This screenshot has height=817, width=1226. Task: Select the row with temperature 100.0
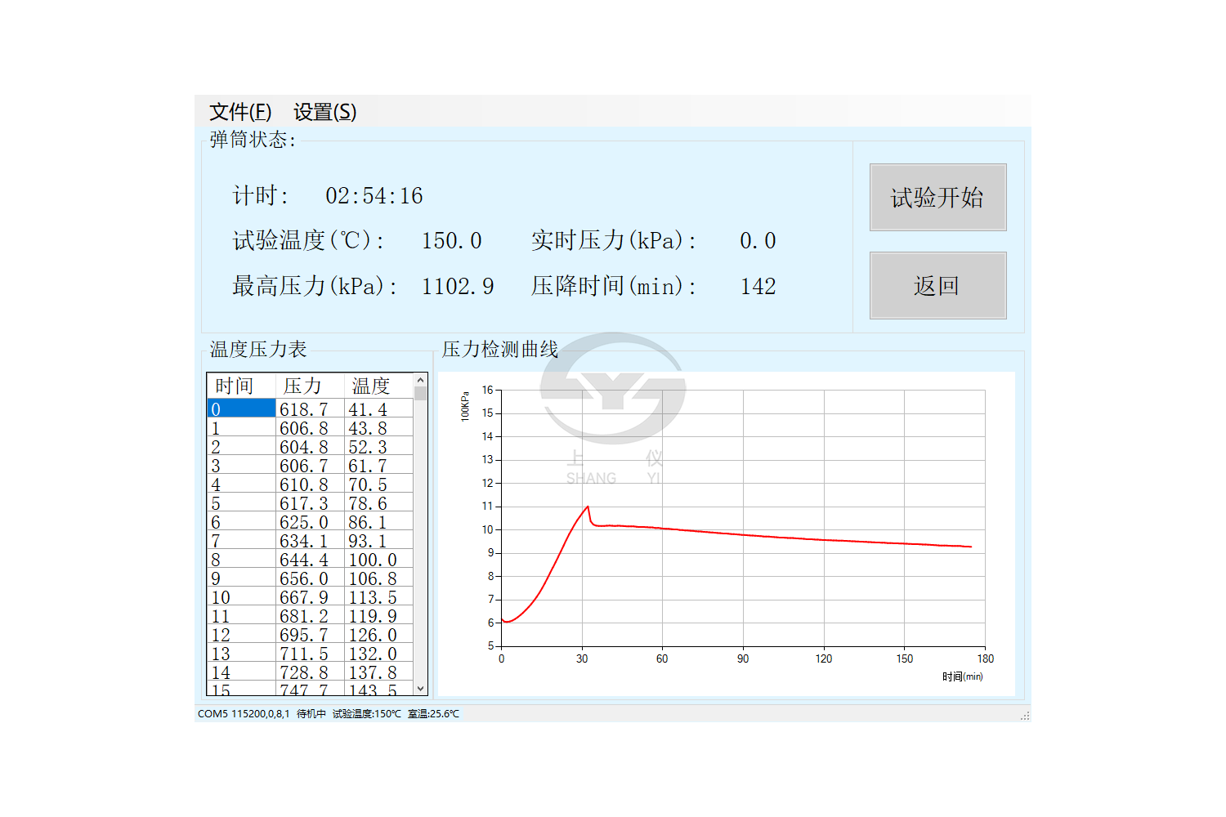372,560
